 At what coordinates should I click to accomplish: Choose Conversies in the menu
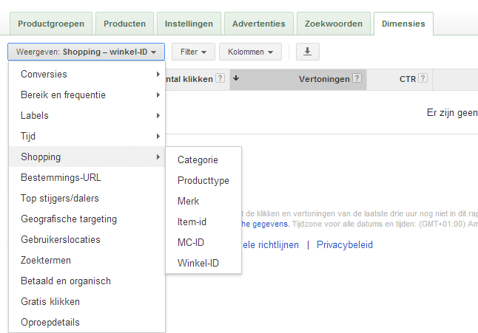point(87,74)
